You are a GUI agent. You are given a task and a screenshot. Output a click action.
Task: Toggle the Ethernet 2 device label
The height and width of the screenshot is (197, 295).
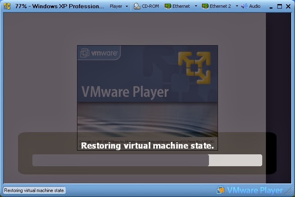(220, 6)
